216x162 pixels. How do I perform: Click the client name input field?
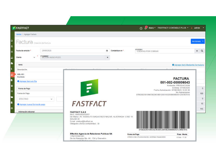[73, 58]
